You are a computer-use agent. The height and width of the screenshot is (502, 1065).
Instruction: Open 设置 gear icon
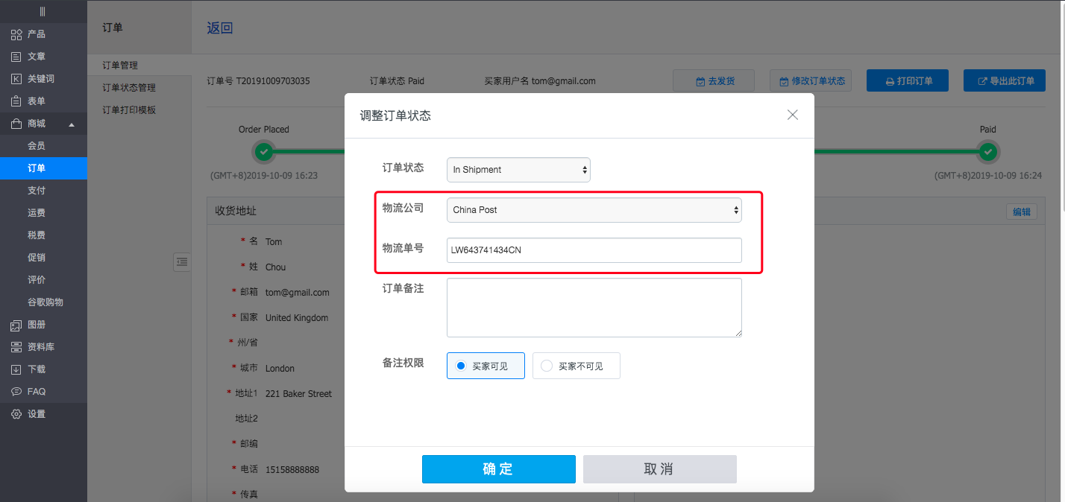point(16,414)
